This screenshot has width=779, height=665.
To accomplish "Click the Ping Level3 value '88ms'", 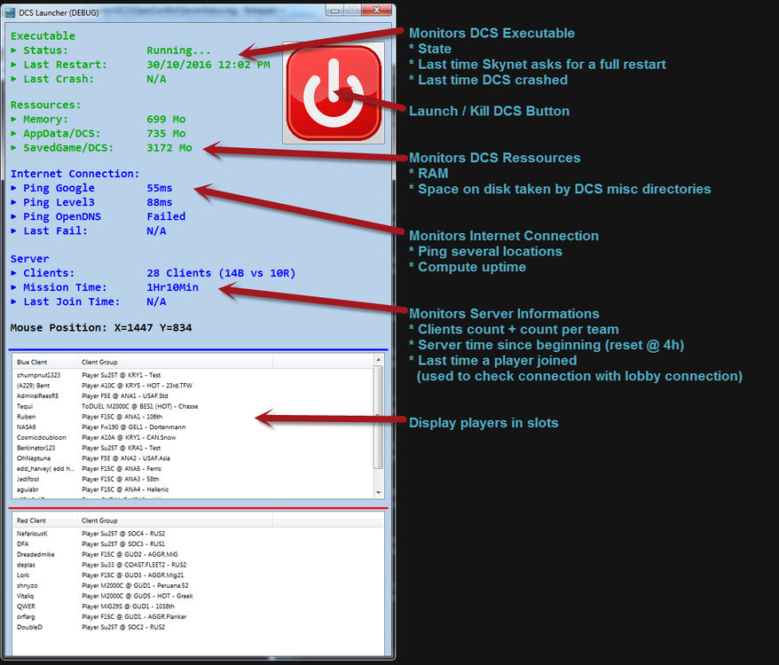I will [160, 203].
